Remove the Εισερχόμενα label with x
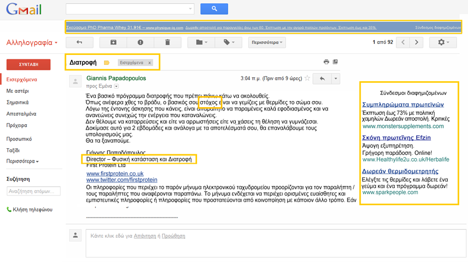 (150, 63)
